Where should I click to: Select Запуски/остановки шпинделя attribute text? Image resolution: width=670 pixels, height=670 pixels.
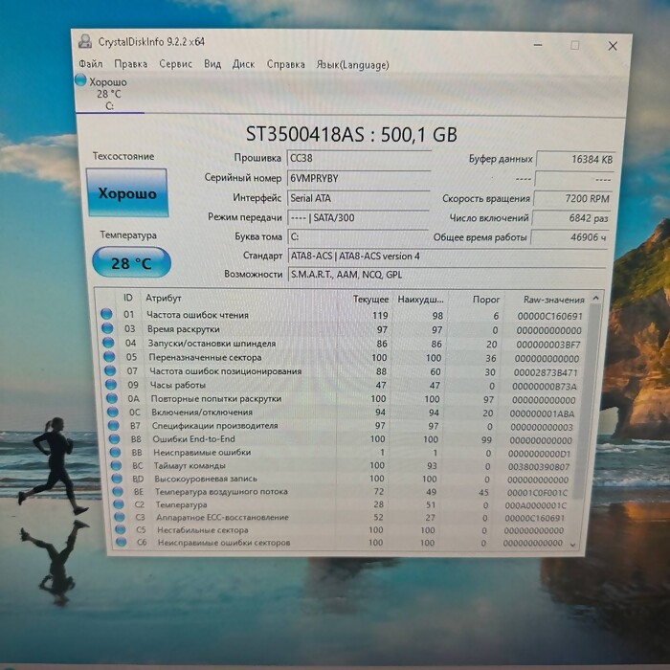click(212, 343)
